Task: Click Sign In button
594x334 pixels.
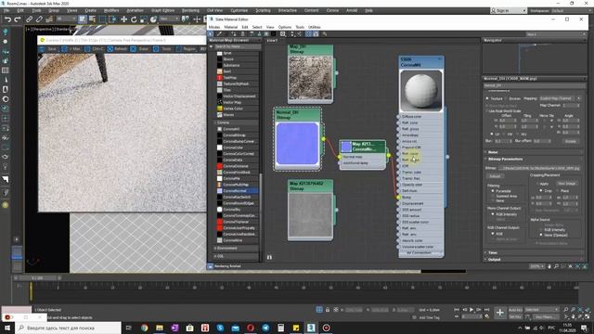Action: pos(509,10)
